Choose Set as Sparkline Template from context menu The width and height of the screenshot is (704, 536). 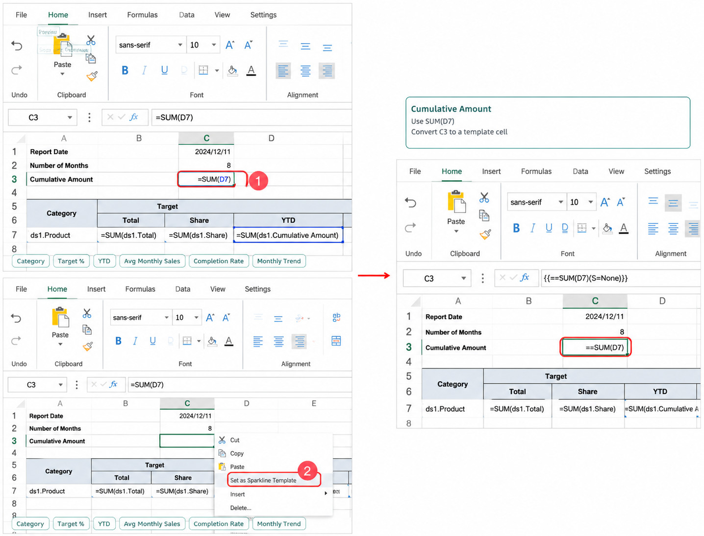pyautogui.click(x=263, y=480)
